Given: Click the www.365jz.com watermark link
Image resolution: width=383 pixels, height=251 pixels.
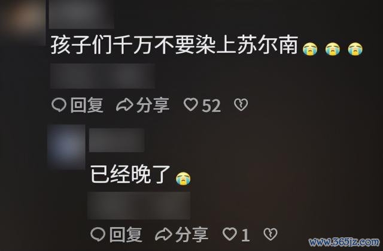Looking at the screenshot, I should point(344,242).
